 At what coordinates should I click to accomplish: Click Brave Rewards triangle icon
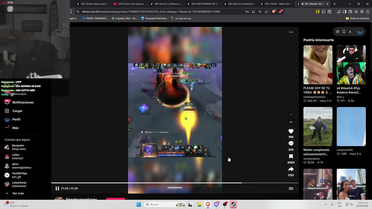point(280,12)
